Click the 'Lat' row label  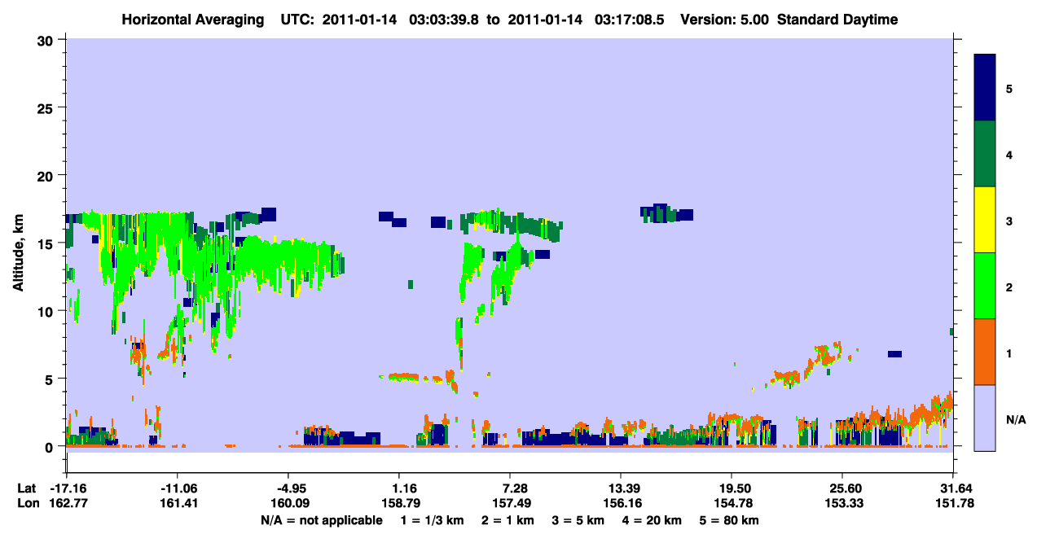[x=27, y=488]
